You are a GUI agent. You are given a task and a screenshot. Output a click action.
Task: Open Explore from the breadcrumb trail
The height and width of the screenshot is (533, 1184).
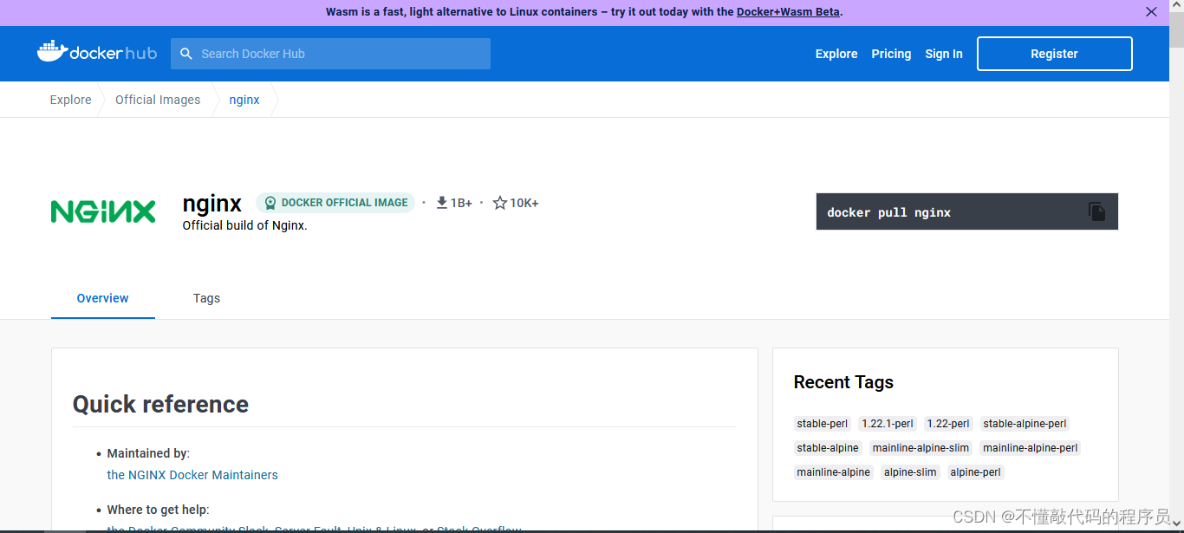(70, 99)
